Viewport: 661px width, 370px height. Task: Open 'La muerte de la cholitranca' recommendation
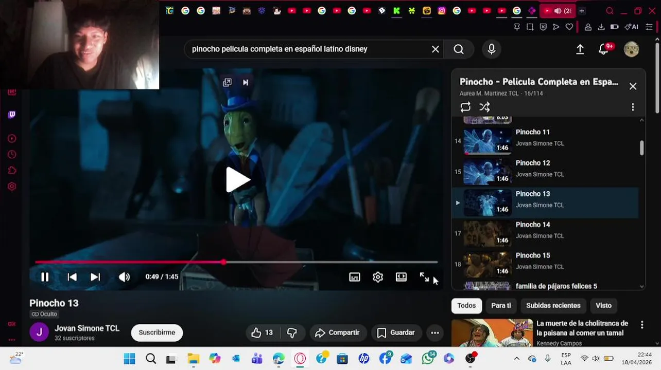point(582,328)
